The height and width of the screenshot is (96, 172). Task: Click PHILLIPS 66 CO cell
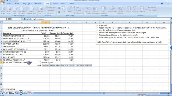click(22, 57)
